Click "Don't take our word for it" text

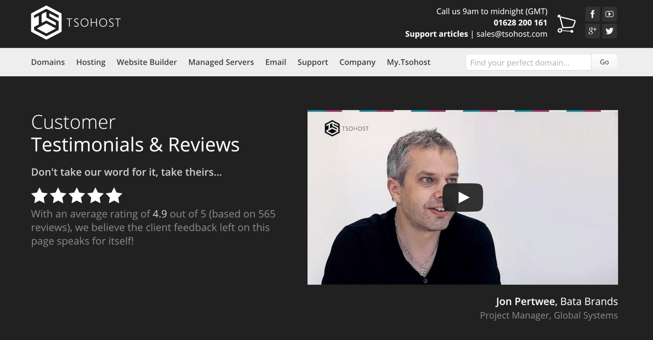(126, 172)
